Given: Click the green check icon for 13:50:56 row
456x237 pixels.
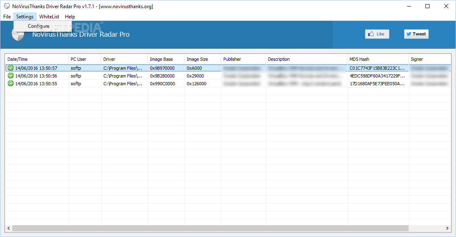Looking at the screenshot, I should pos(11,76).
